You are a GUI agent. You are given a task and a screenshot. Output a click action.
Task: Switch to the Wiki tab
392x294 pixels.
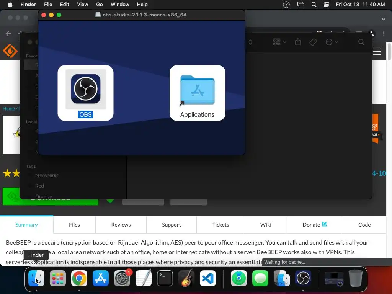click(266, 225)
